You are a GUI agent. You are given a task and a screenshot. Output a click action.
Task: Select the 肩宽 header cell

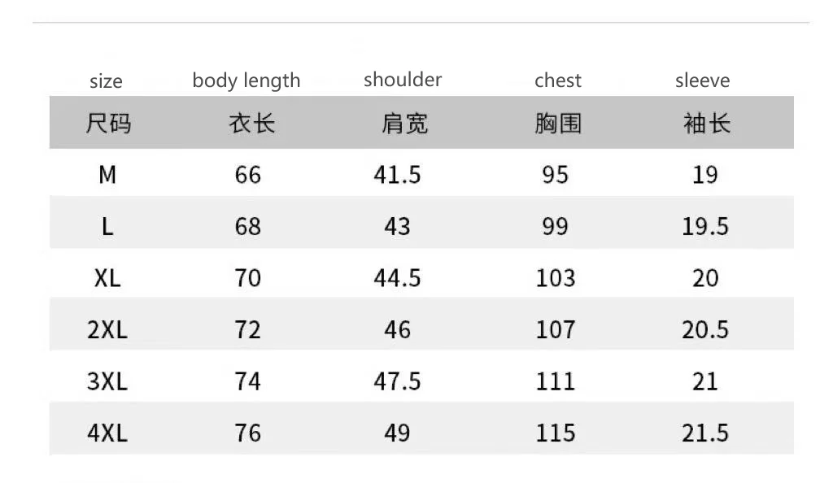[x=405, y=124]
